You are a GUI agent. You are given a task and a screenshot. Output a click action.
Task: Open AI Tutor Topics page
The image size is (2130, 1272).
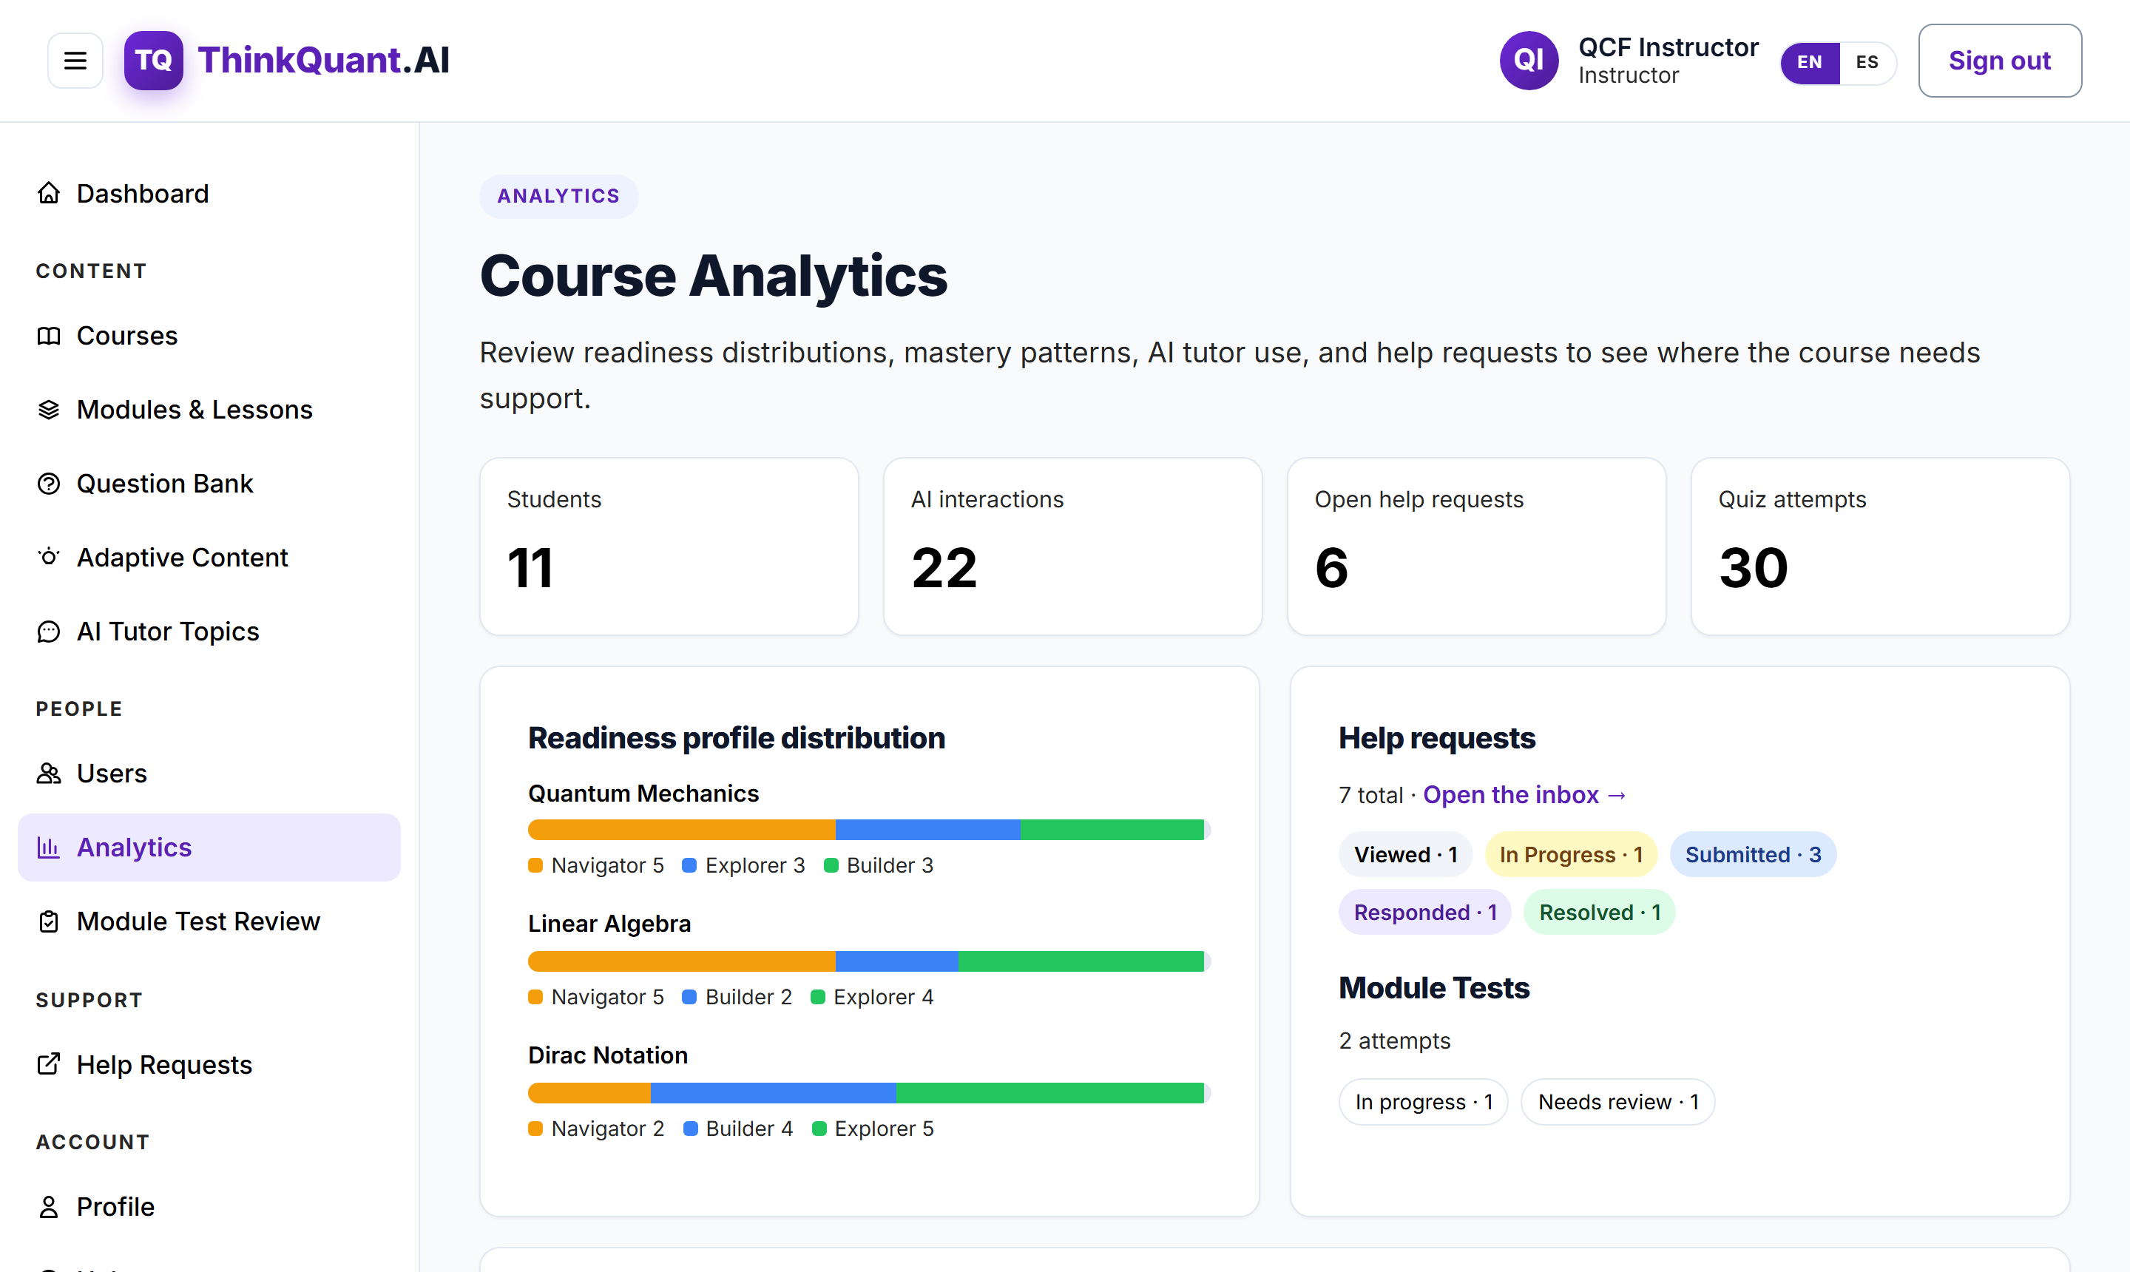pyautogui.click(x=209, y=632)
